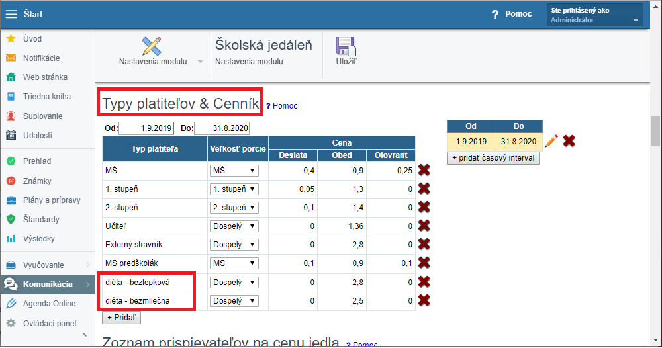The height and width of the screenshot is (348, 662).
Task: Click + pridať časový interval button
Action: tap(493, 158)
